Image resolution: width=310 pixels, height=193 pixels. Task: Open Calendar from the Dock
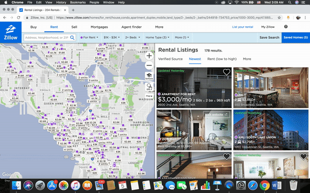click(x=122, y=185)
